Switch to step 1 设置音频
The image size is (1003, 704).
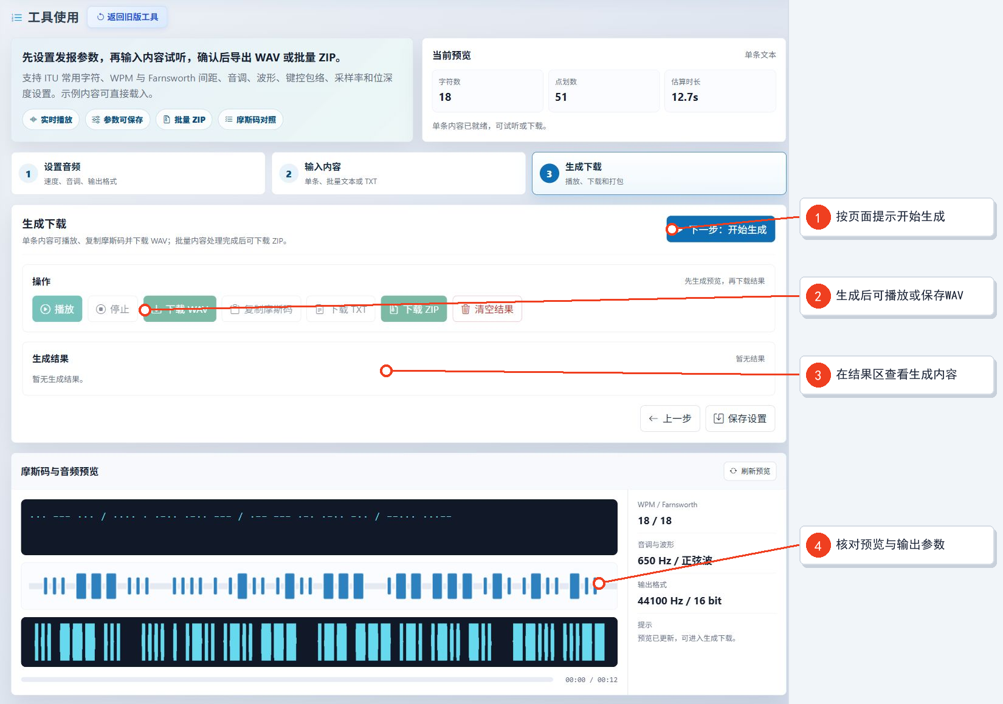click(138, 173)
